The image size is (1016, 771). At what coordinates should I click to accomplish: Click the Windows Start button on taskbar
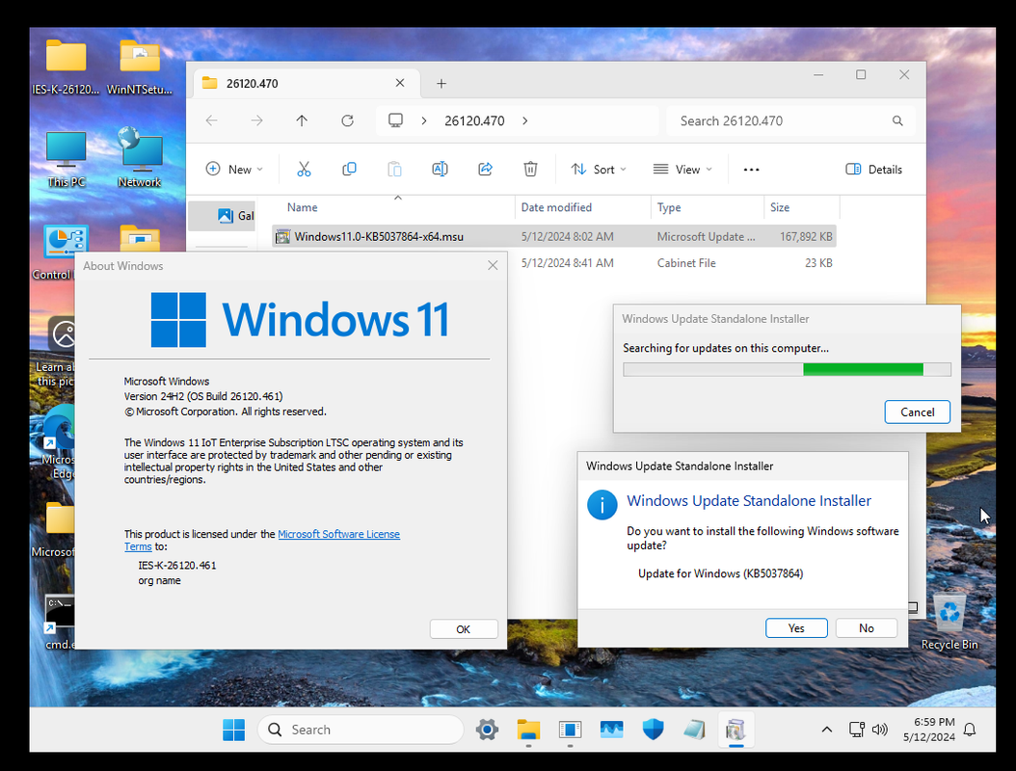(x=234, y=730)
